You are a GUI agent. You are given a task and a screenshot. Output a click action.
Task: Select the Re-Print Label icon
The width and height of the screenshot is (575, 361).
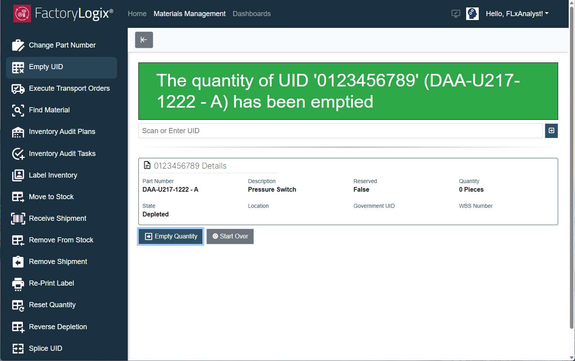point(18,283)
